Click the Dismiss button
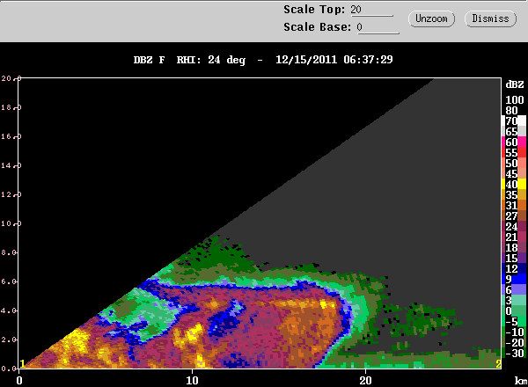Image resolution: width=528 pixels, height=387 pixels. (490, 18)
